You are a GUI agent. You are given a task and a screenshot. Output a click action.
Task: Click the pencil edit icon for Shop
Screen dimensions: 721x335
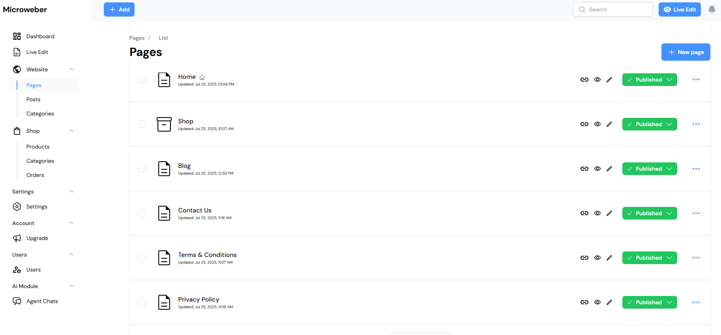click(609, 124)
